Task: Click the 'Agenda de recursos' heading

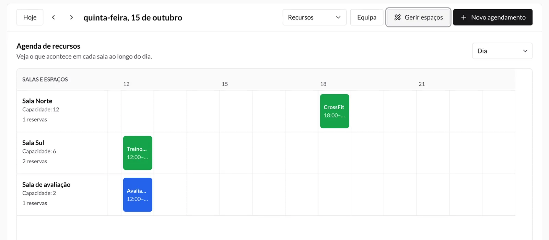Action: coord(48,46)
